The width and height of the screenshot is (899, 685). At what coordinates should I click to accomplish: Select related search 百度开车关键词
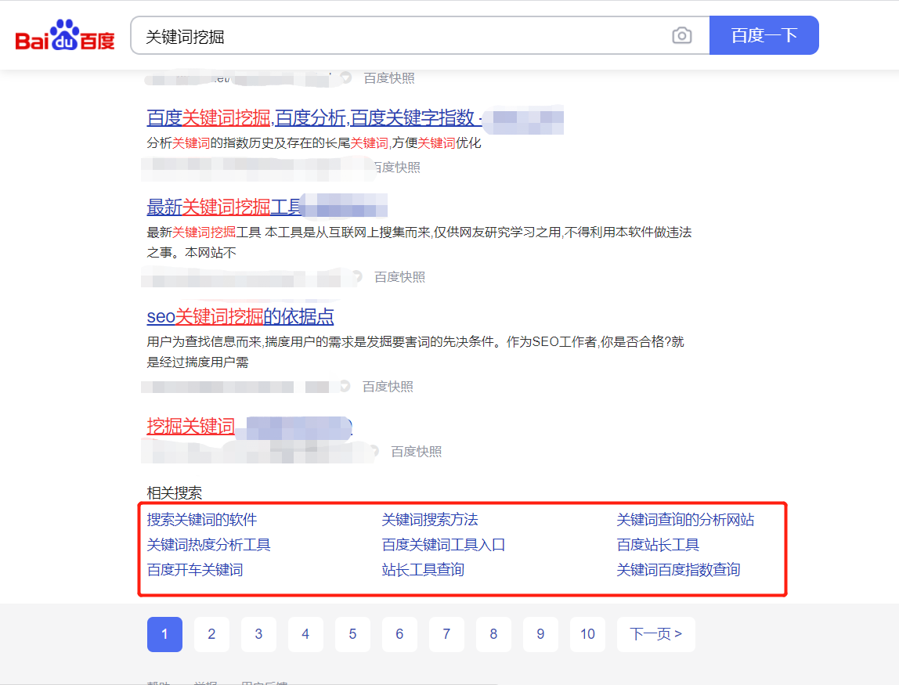pos(195,571)
